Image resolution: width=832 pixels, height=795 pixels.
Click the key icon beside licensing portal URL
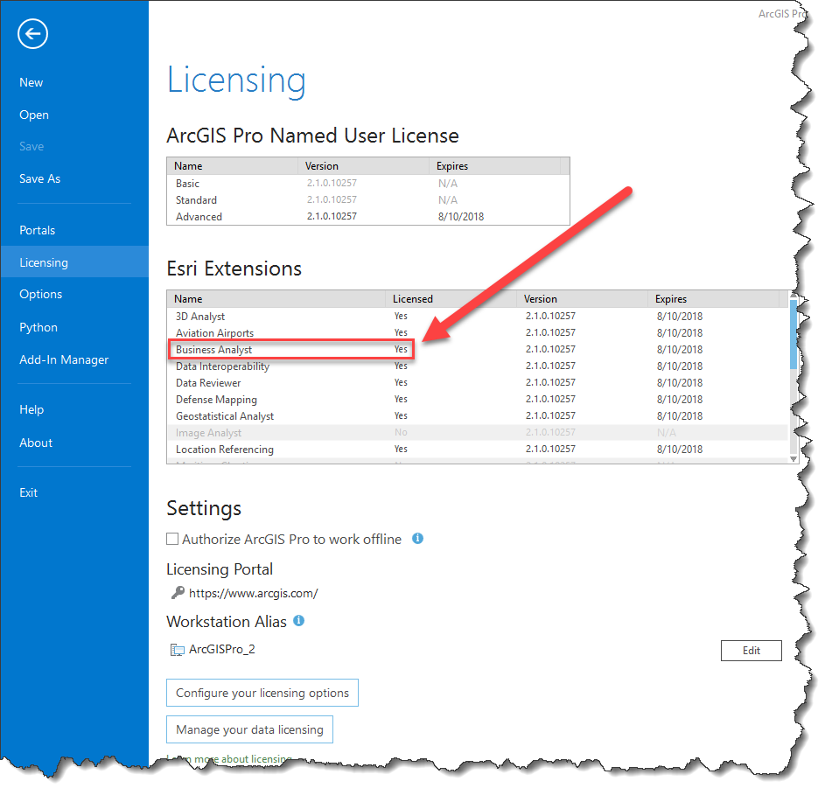click(178, 592)
